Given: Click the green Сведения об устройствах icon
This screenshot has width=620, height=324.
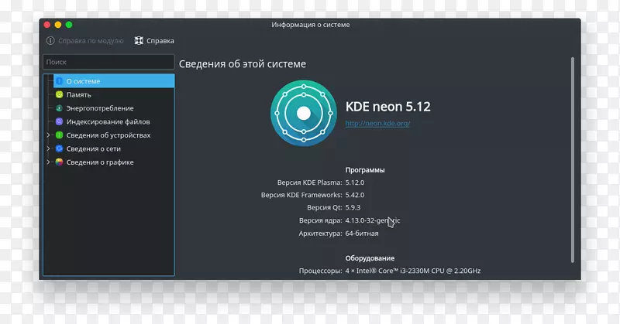Looking at the screenshot, I should coord(60,135).
